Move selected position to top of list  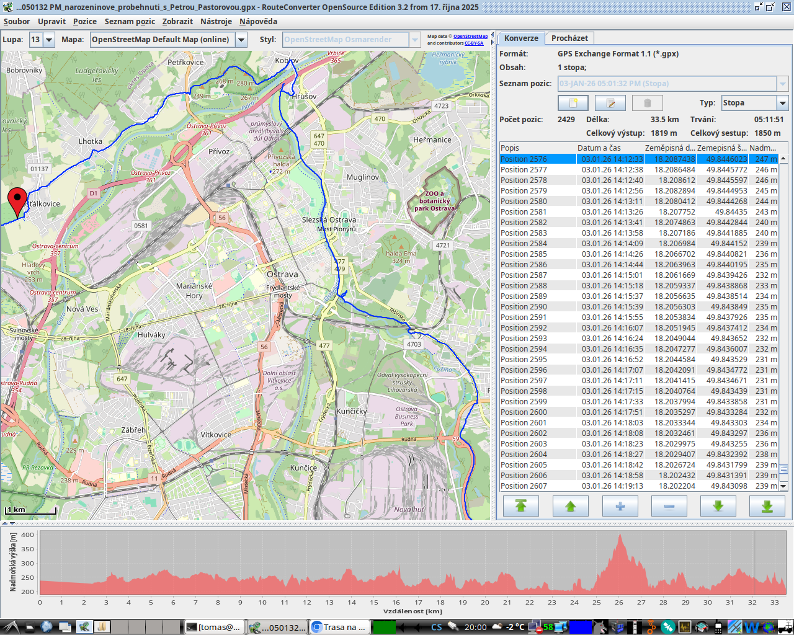pyautogui.click(x=521, y=506)
